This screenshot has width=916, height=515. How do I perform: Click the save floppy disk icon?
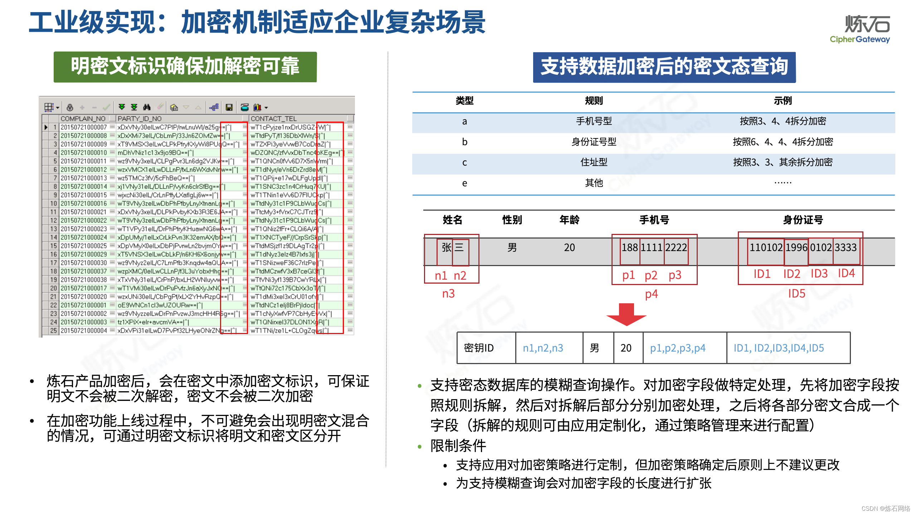click(229, 107)
